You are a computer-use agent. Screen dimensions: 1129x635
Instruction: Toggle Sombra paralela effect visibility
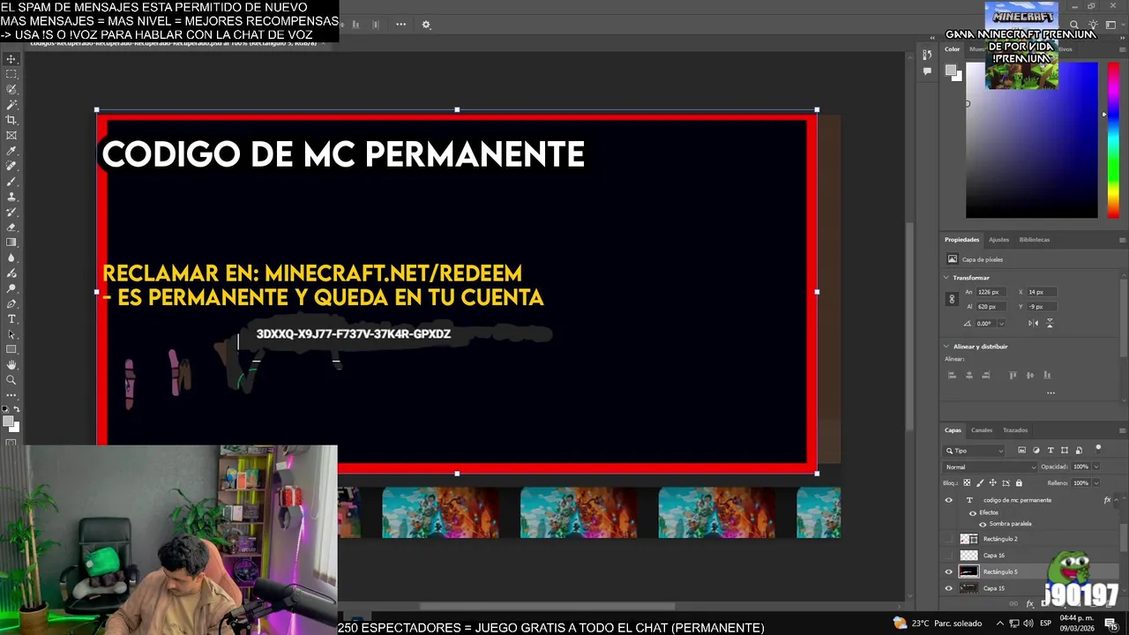983,524
